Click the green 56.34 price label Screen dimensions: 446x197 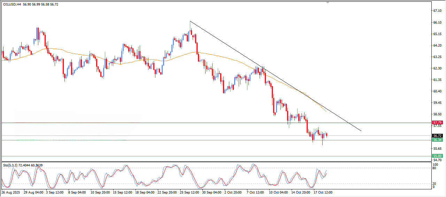point(437,140)
